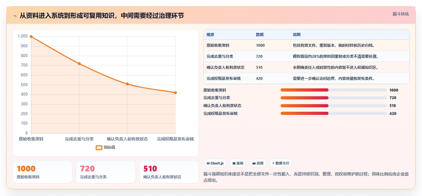Click the 说明 column header

(x=297, y=35)
